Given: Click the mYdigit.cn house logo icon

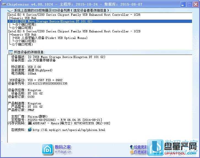Looking at the screenshot, I should click(47, 149).
